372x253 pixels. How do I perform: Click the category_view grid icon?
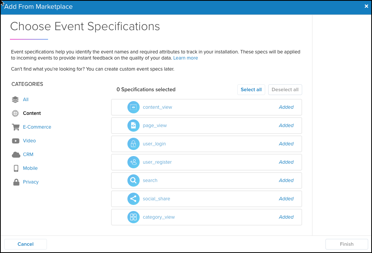[133, 217]
